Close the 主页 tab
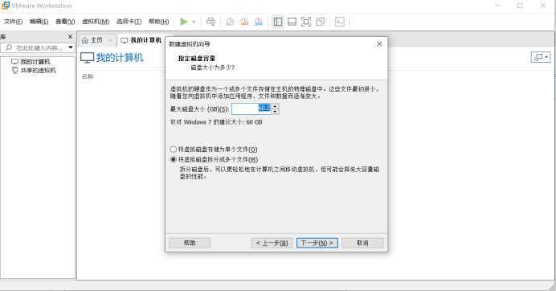 111,40
